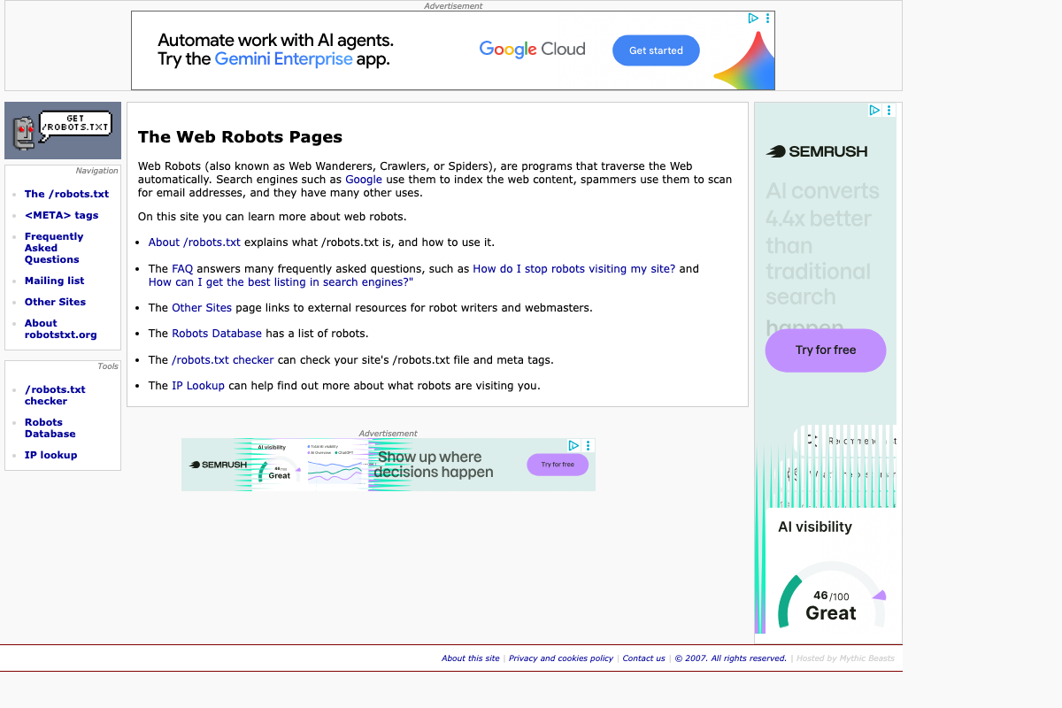
Task: Go to Frequently Asked Questions in sidebar
Action: pyautogui.click(x=54, y=248)
